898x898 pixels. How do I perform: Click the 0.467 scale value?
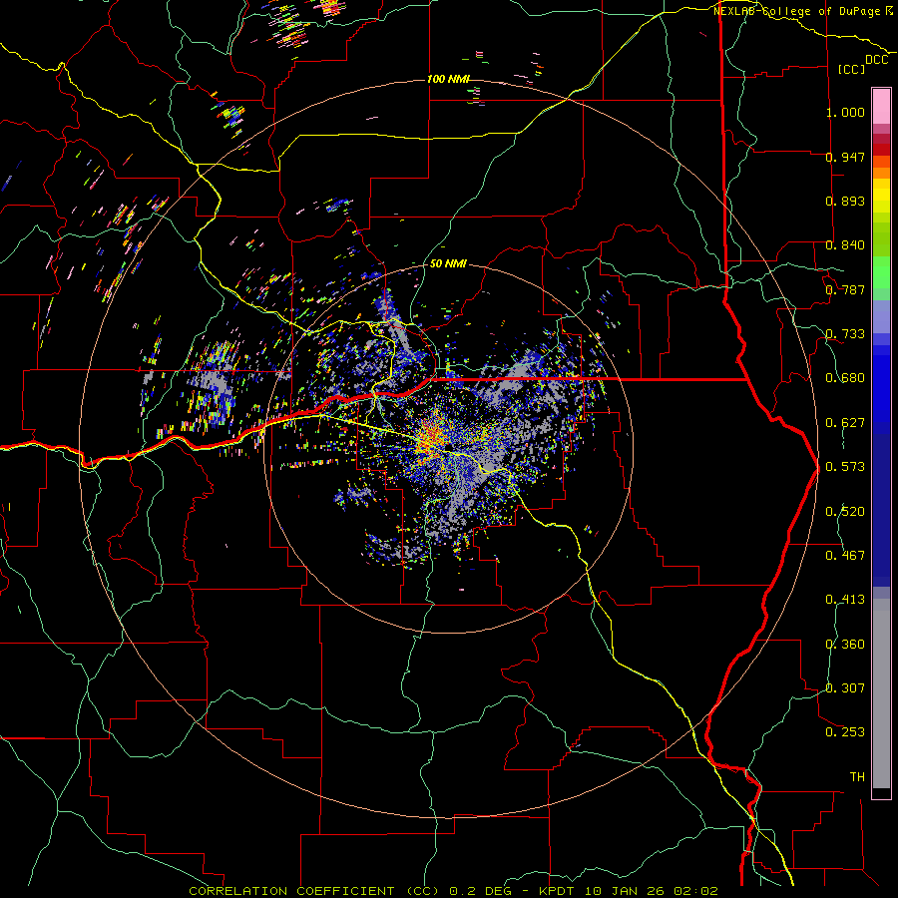coord(845,556)
